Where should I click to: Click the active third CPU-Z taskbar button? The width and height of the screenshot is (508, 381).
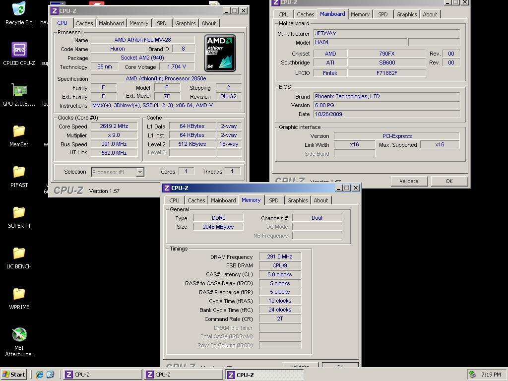tap(264, 375)
